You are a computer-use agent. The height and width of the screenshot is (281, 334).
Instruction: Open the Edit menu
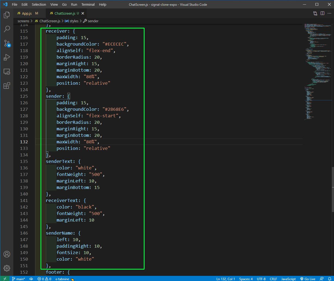tap(24, 5)
